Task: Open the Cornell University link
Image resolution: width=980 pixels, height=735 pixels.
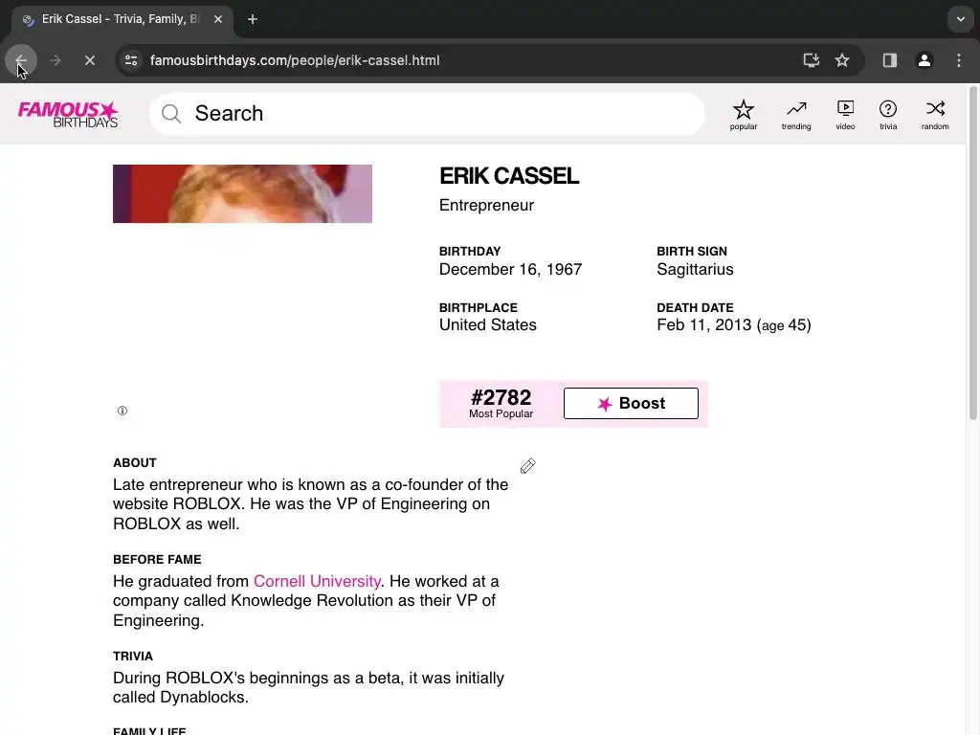Action: point(317,581)
